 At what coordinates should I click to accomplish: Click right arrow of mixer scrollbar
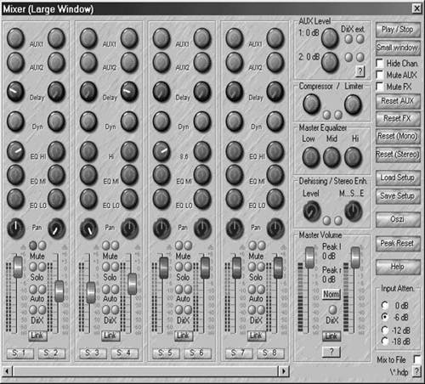pos(283,370)
